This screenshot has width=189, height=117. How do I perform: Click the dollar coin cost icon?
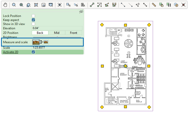tap(176, 5)
